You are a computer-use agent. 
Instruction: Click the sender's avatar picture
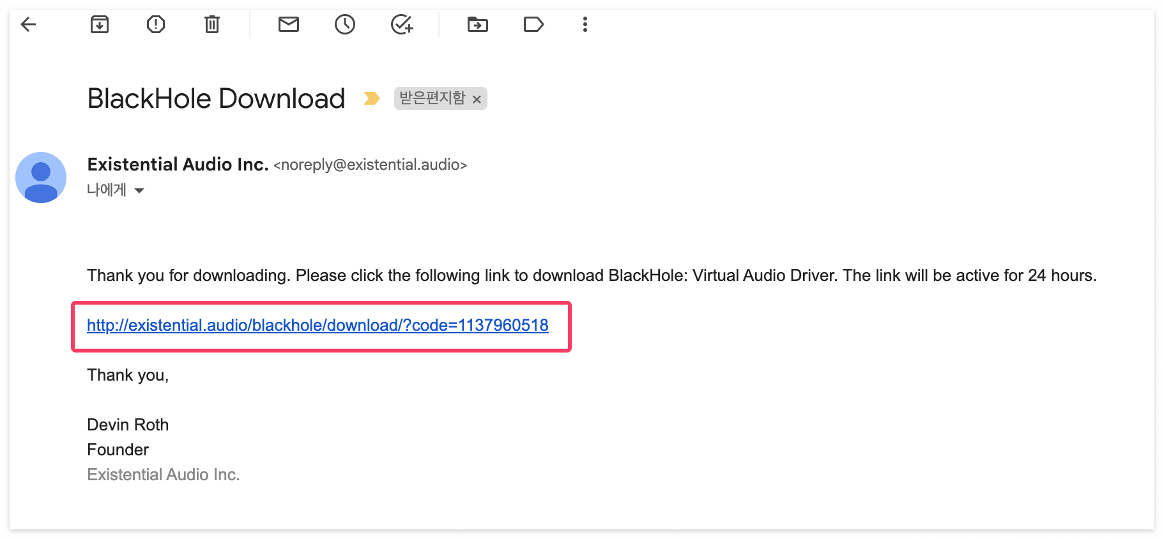[41, 178]
